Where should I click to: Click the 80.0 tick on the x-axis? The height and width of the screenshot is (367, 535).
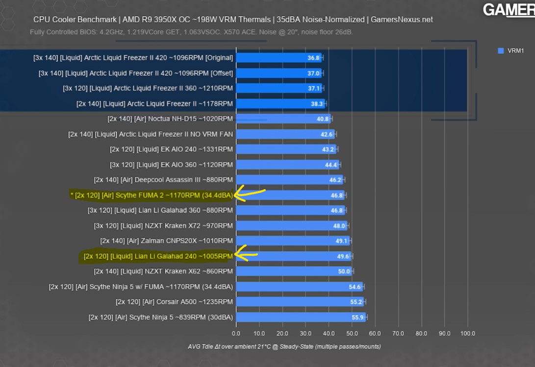point(421,334)
